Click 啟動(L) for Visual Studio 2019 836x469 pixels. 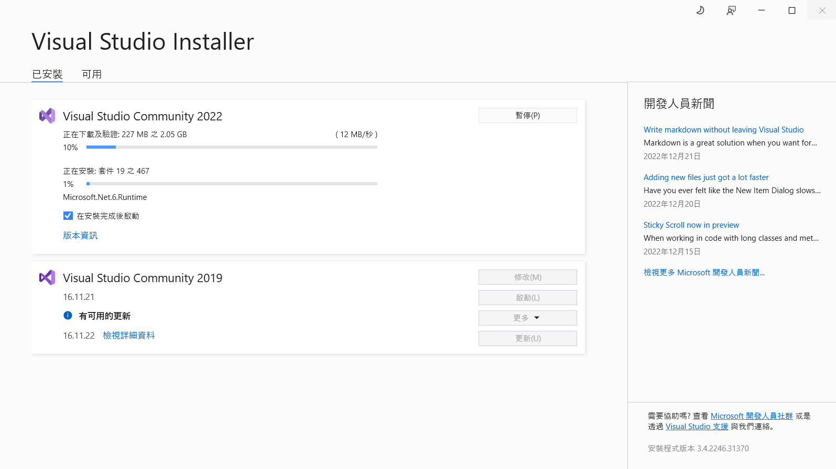(528, 297)
